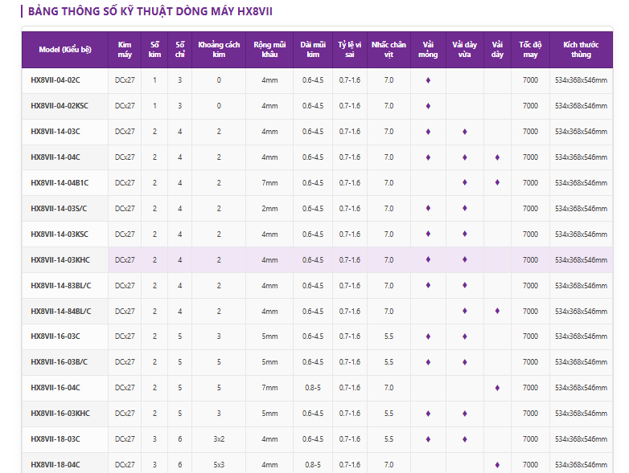629x473 pixels.
Task: Select model name HX8VII-18-03C
Action: pyautogui.click(x=55, y=439)
